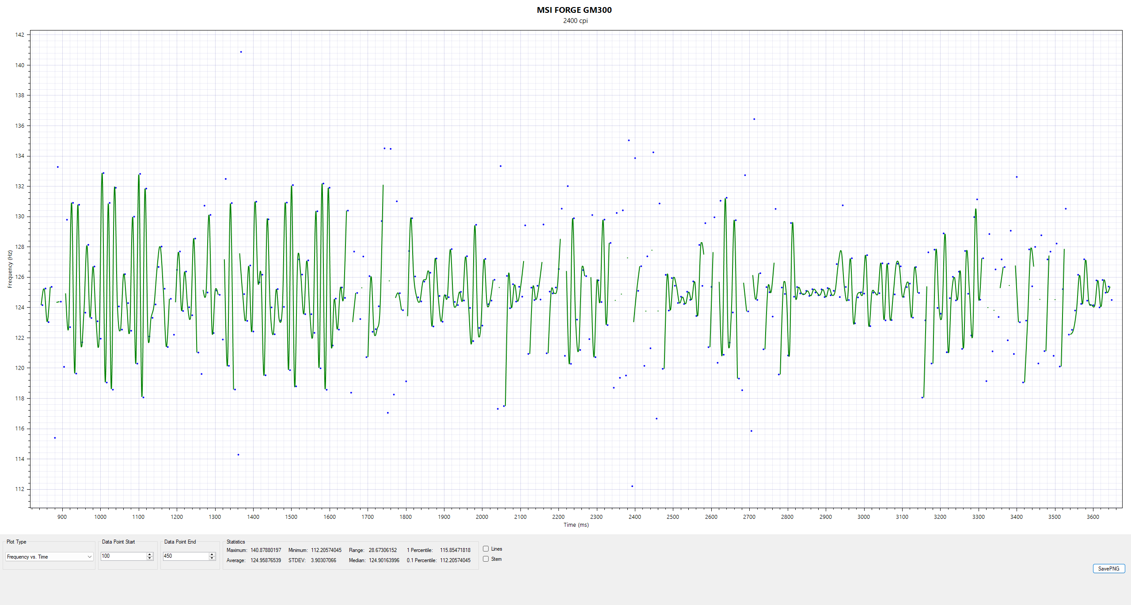This screenshot has height=605, width=1131.
Task: Click into the Data Point End field
Action: (186, 556)
